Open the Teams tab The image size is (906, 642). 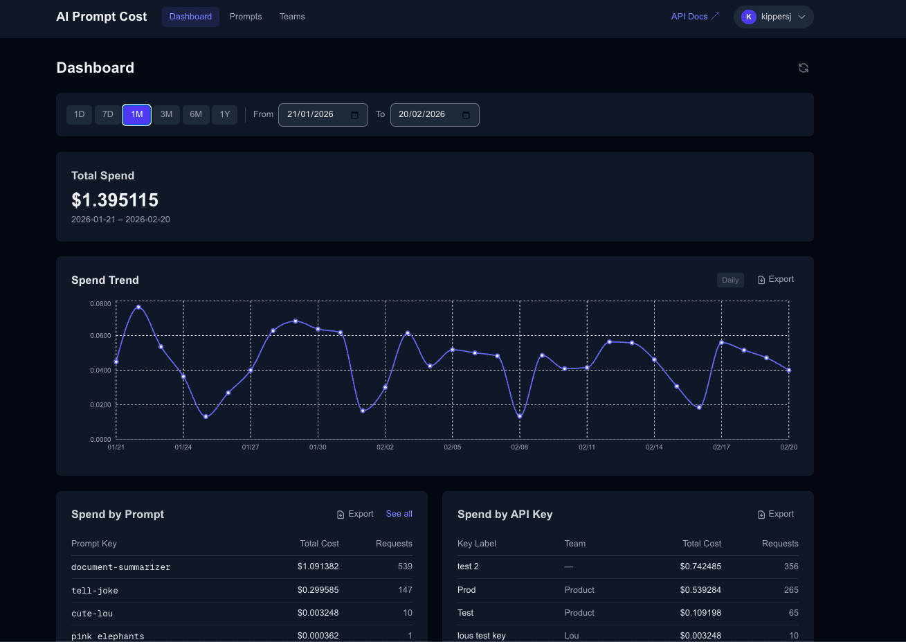pos(292,17)
